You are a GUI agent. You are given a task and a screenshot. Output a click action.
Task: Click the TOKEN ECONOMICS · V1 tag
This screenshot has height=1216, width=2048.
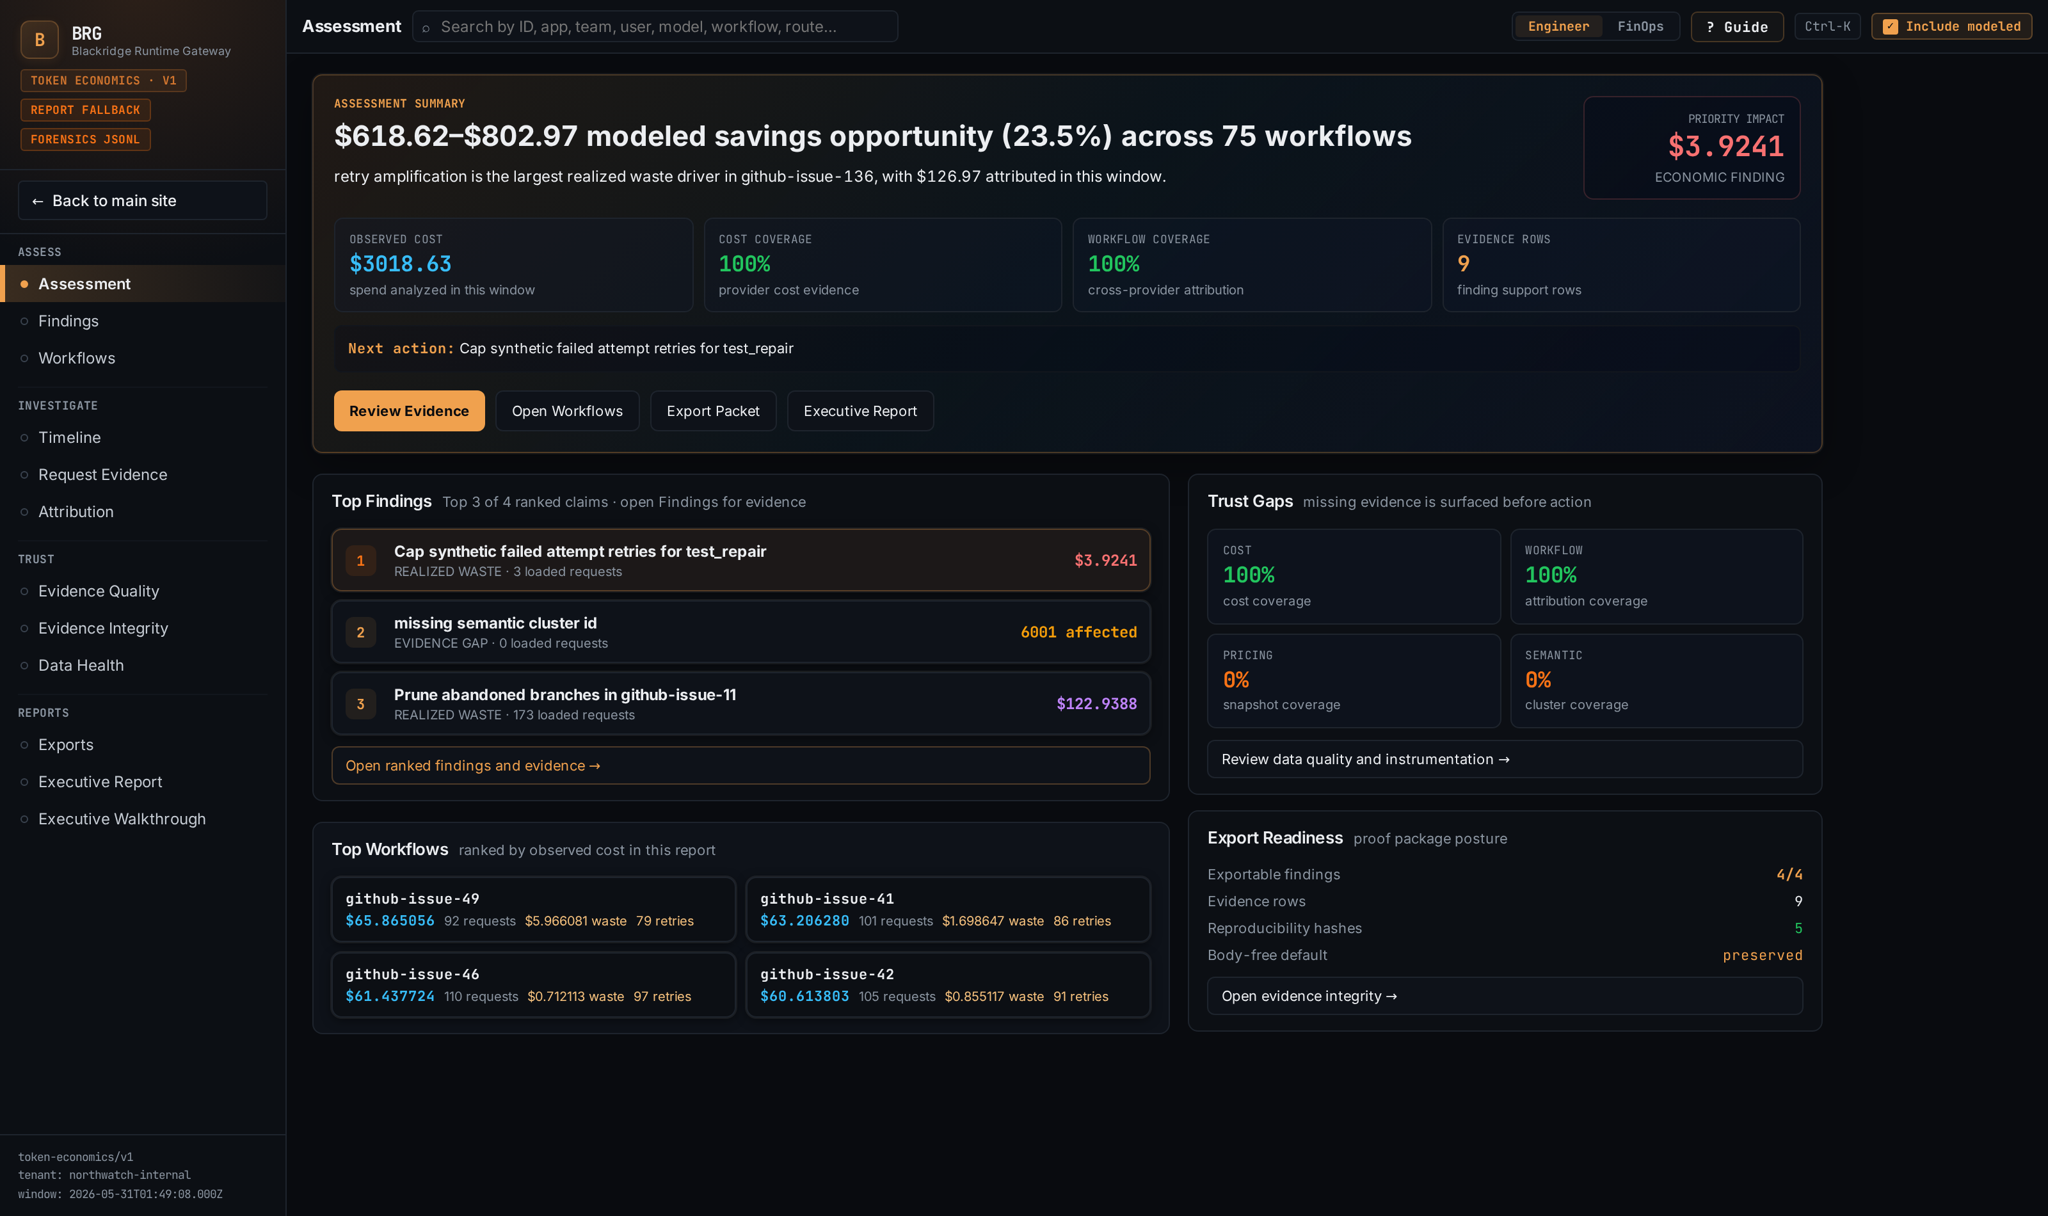[103, 80]
